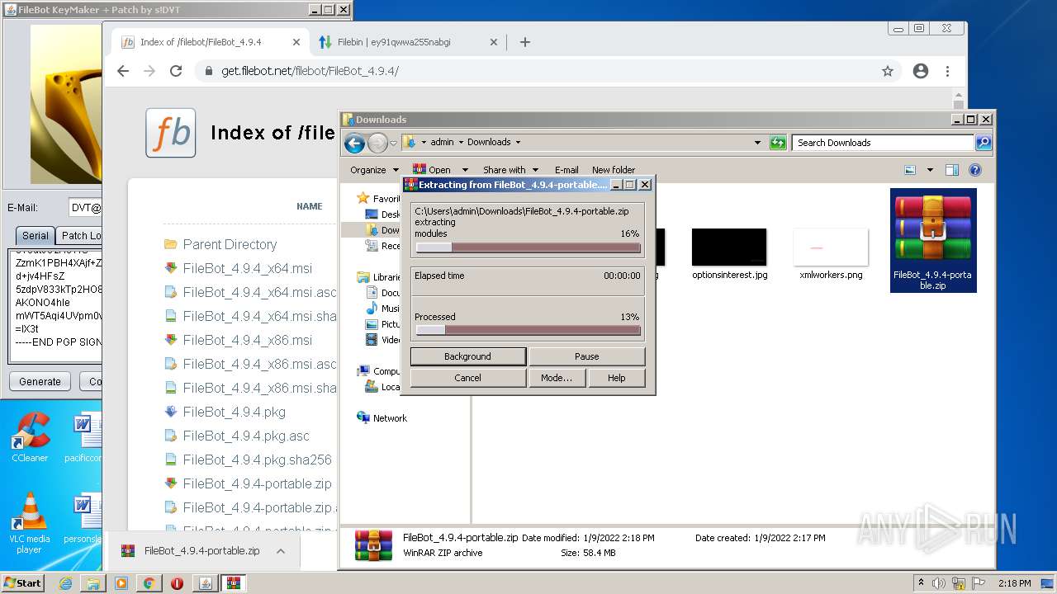Bookmark this page with star icon

click(x=888, y=71)
